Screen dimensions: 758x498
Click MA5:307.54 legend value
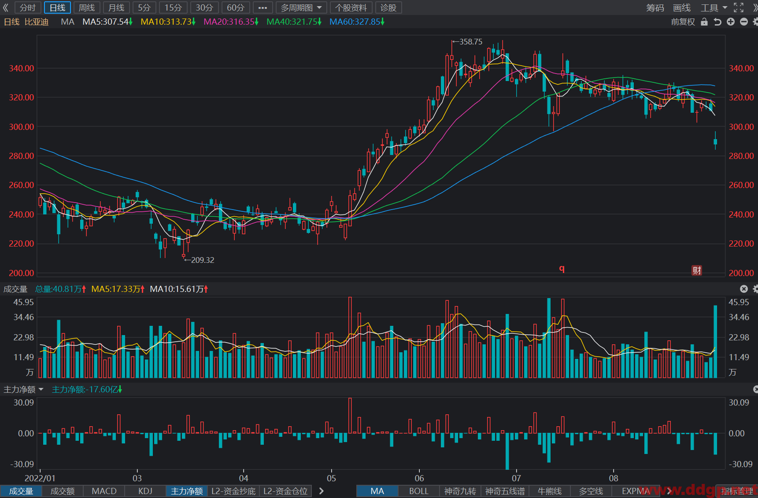(107, 22)
